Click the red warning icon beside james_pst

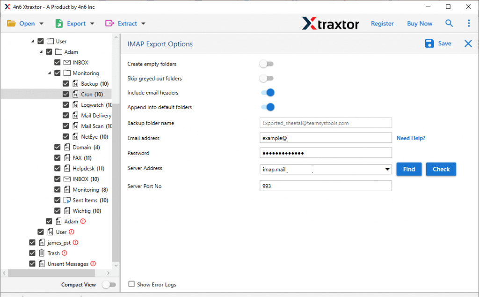click(75, 242)
